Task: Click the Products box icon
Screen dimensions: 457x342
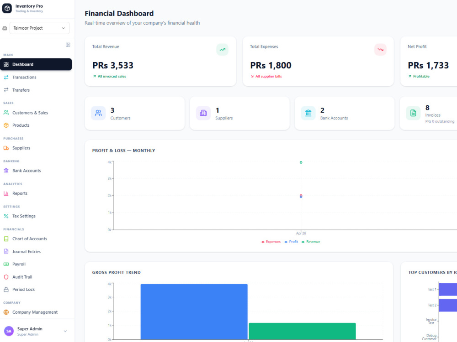Action: 6,125
